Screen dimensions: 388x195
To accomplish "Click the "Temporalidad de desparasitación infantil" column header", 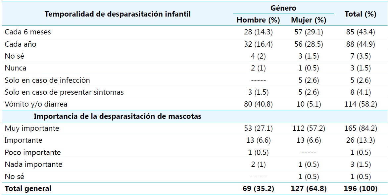I will pos(118,14).
